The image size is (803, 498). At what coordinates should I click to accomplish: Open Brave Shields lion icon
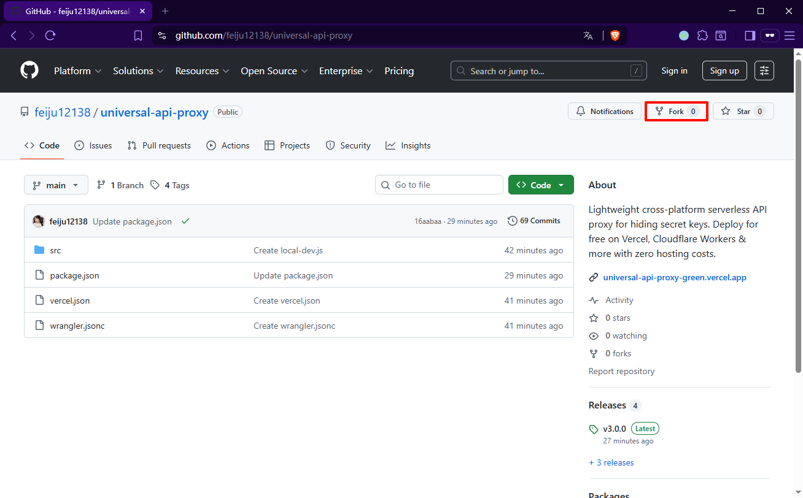[x=615, y=36]
